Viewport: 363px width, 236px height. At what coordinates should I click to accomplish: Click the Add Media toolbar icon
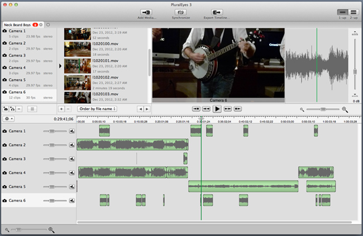147,12
